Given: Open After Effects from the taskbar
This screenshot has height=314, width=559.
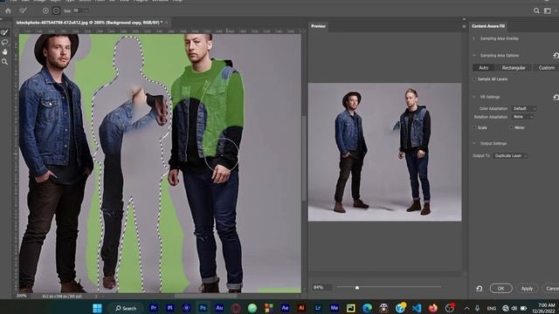Looking at the screenshot, I should (x=285, y=308).
